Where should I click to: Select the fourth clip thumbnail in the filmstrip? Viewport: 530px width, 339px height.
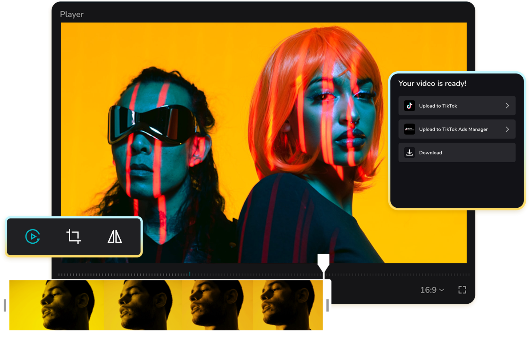click(288, 305)
